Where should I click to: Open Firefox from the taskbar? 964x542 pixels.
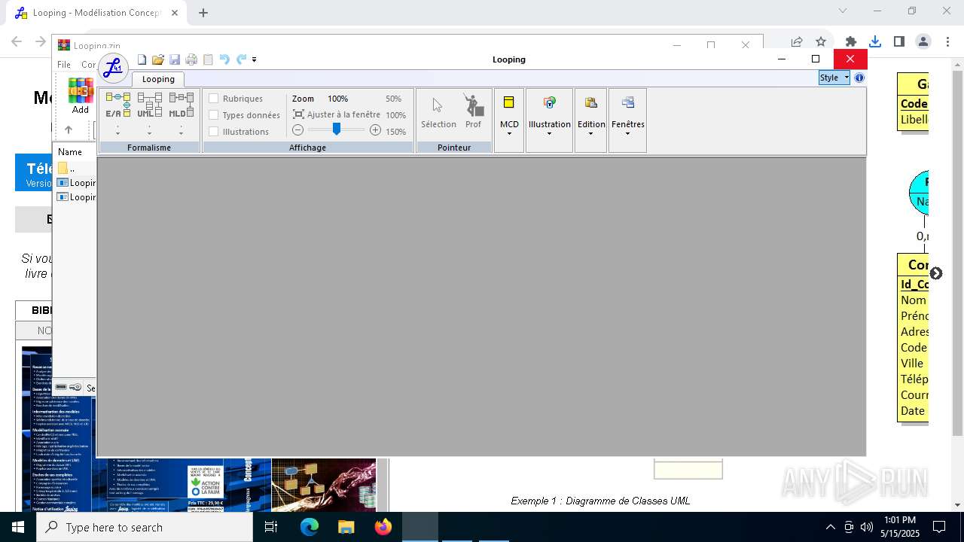[383, 527]
